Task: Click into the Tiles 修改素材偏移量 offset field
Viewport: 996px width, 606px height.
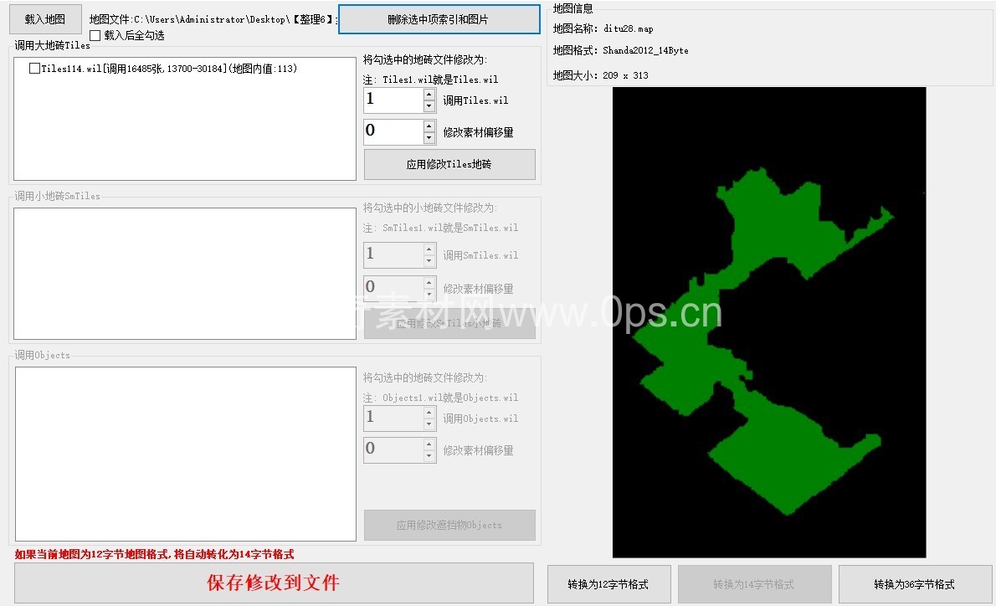Action: point(393,131)
